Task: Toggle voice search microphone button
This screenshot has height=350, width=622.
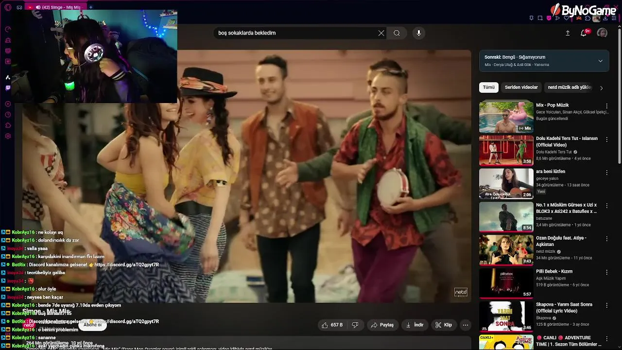Action: click(x=419, y=33)
